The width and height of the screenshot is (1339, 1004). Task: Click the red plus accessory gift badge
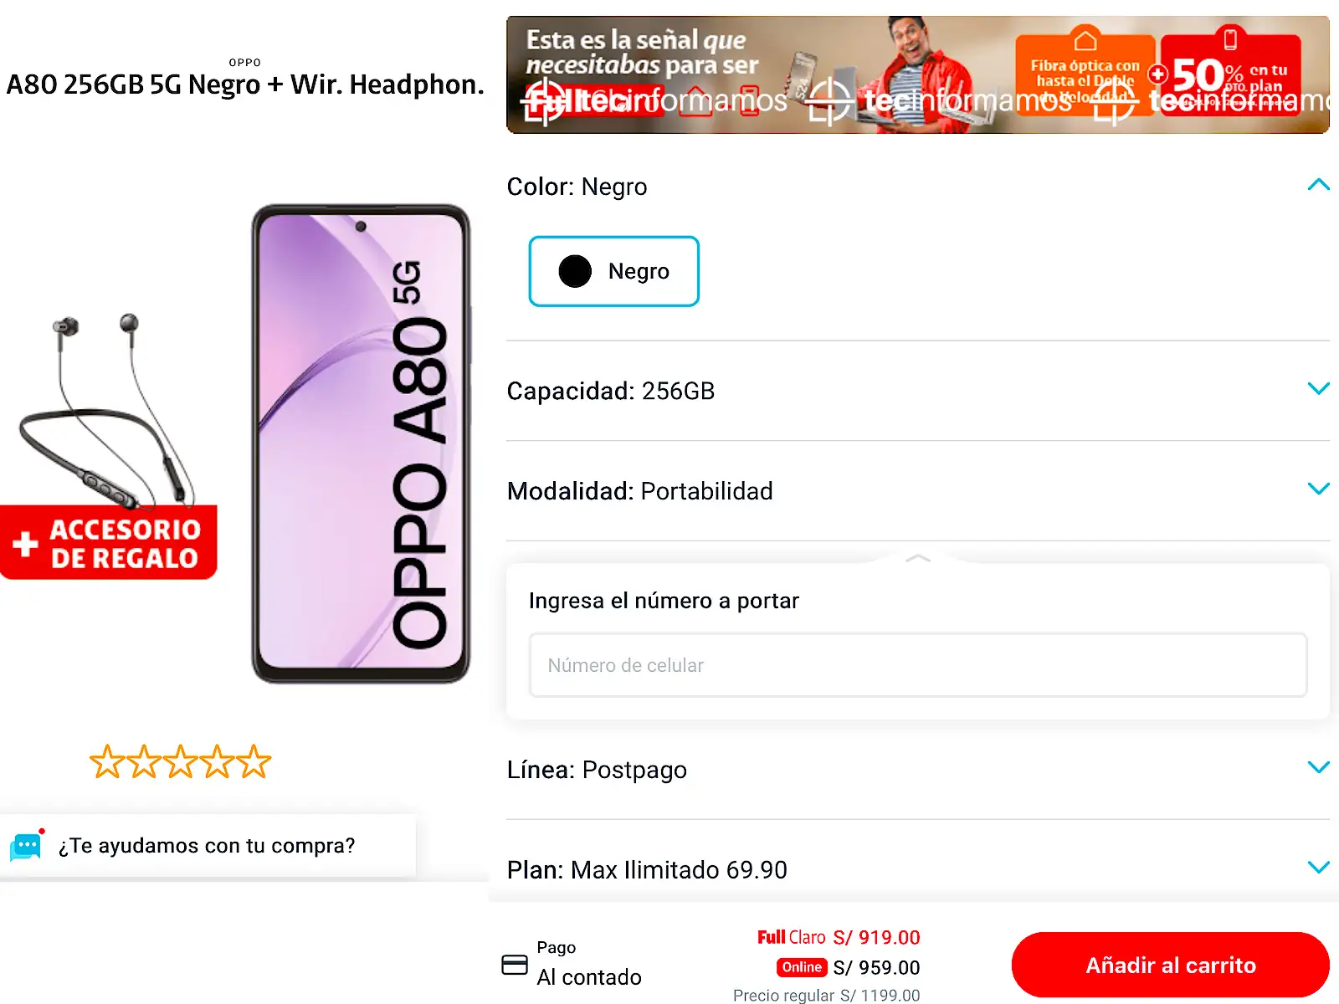coord(109,542)
